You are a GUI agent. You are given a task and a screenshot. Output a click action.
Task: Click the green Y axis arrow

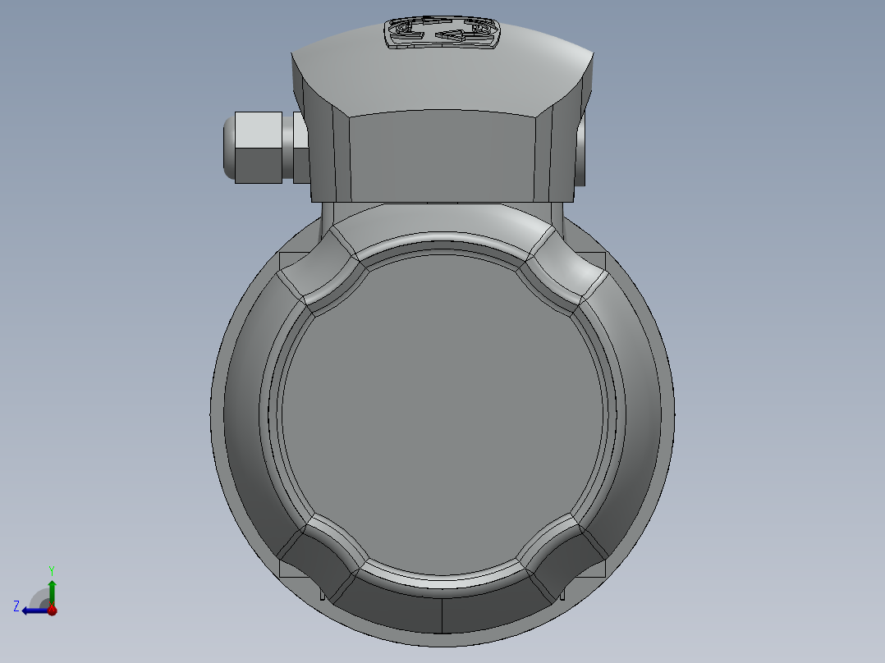click(52, 593)
